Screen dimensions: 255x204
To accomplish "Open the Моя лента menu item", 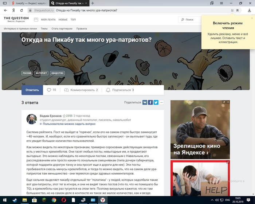I will pyautogui.click(x=48, y=20).
